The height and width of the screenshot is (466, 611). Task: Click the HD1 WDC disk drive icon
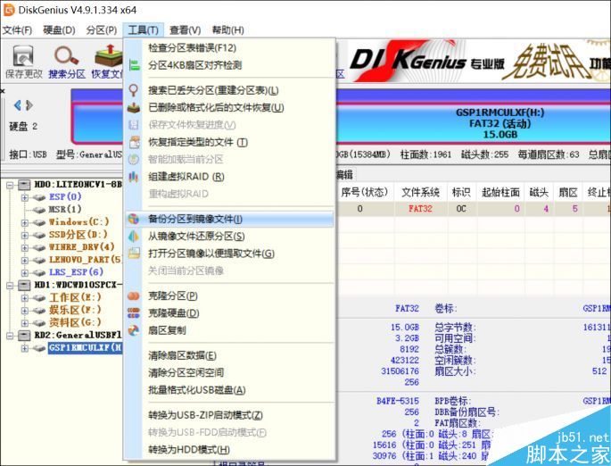[24, 285]
